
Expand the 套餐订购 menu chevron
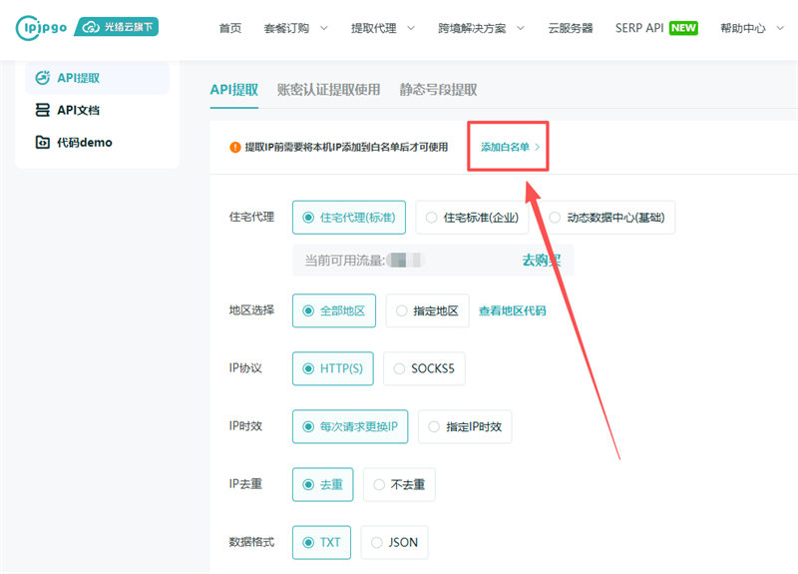(x=323, y=28)
